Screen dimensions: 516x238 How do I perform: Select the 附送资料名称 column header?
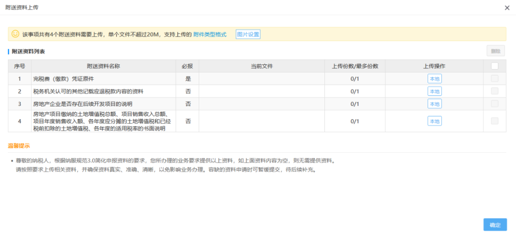point(103,66)
